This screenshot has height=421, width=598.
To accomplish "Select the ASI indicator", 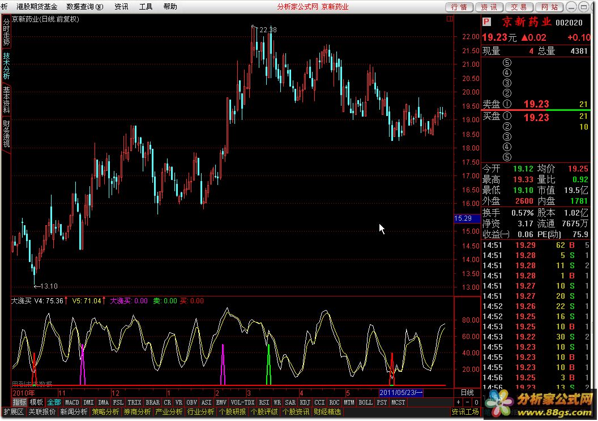I will (x=206, y=402).
